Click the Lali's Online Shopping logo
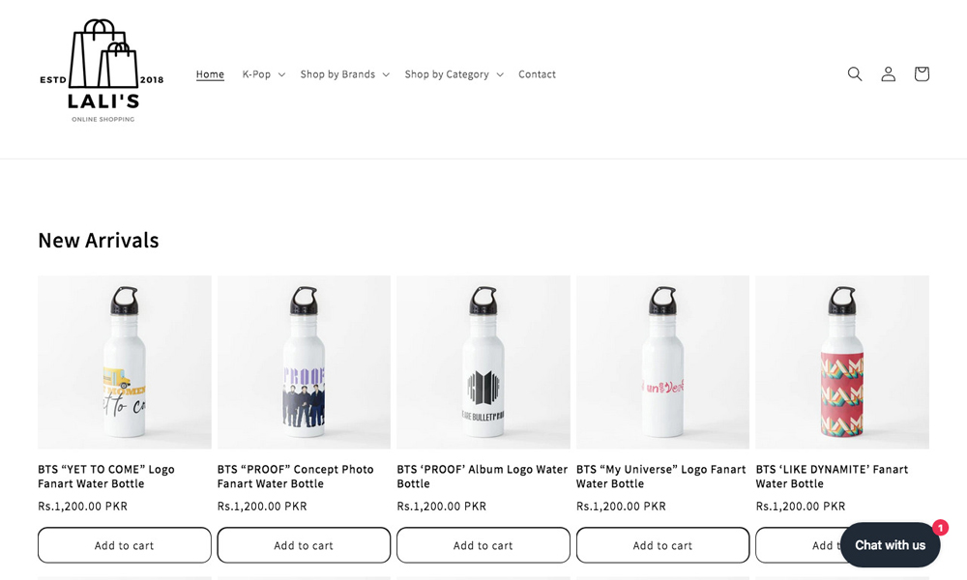 (x=102, y=72)
